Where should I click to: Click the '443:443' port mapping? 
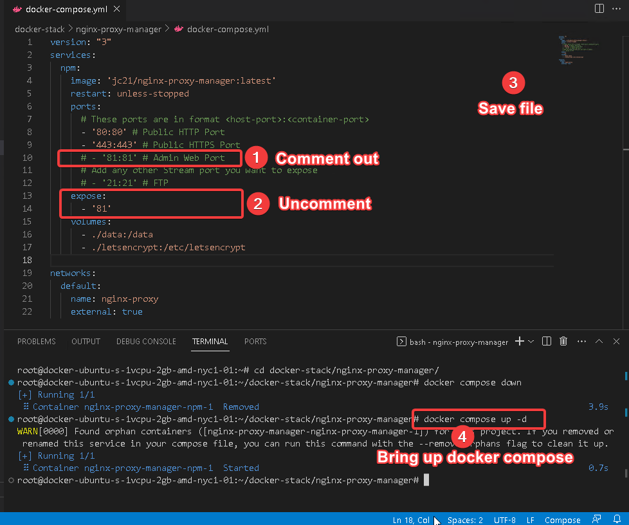114,145
